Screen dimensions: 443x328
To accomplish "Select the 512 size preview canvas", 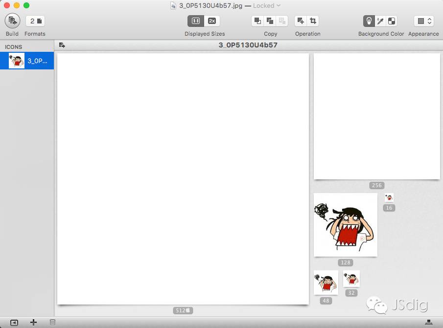I will click(183, 179).
